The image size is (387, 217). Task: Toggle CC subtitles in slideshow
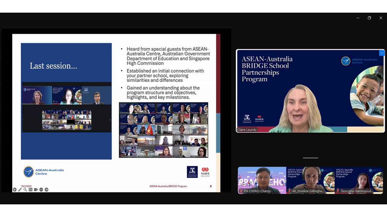(x=31, y=190)
